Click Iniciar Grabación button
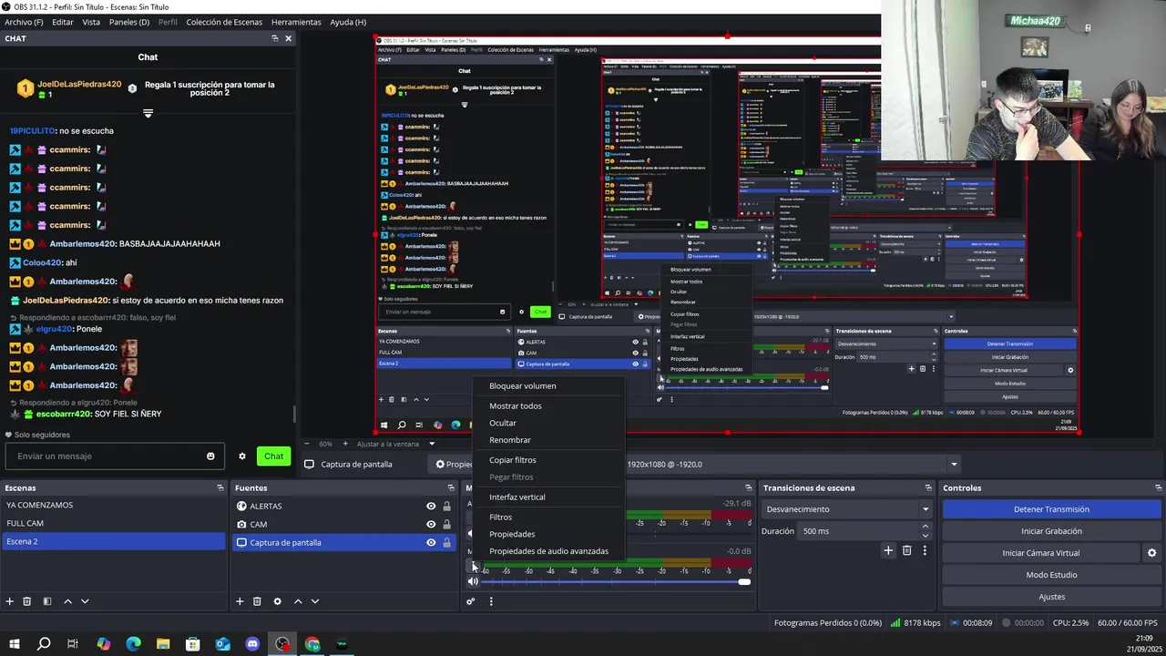This screenshot has height=656, width=1166. (1051, 531)
